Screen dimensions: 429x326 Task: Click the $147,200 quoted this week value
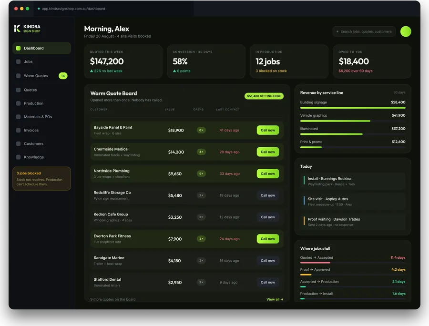coord(107,61)
